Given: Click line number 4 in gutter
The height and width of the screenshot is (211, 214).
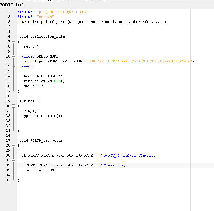Looking at the screenshot, I should 9,27.
